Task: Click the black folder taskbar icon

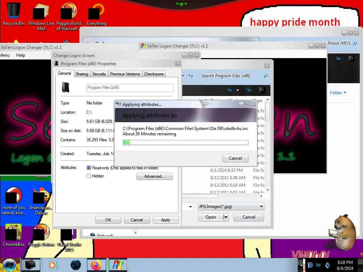Action: pyautogui.click(x=30, y=265)
